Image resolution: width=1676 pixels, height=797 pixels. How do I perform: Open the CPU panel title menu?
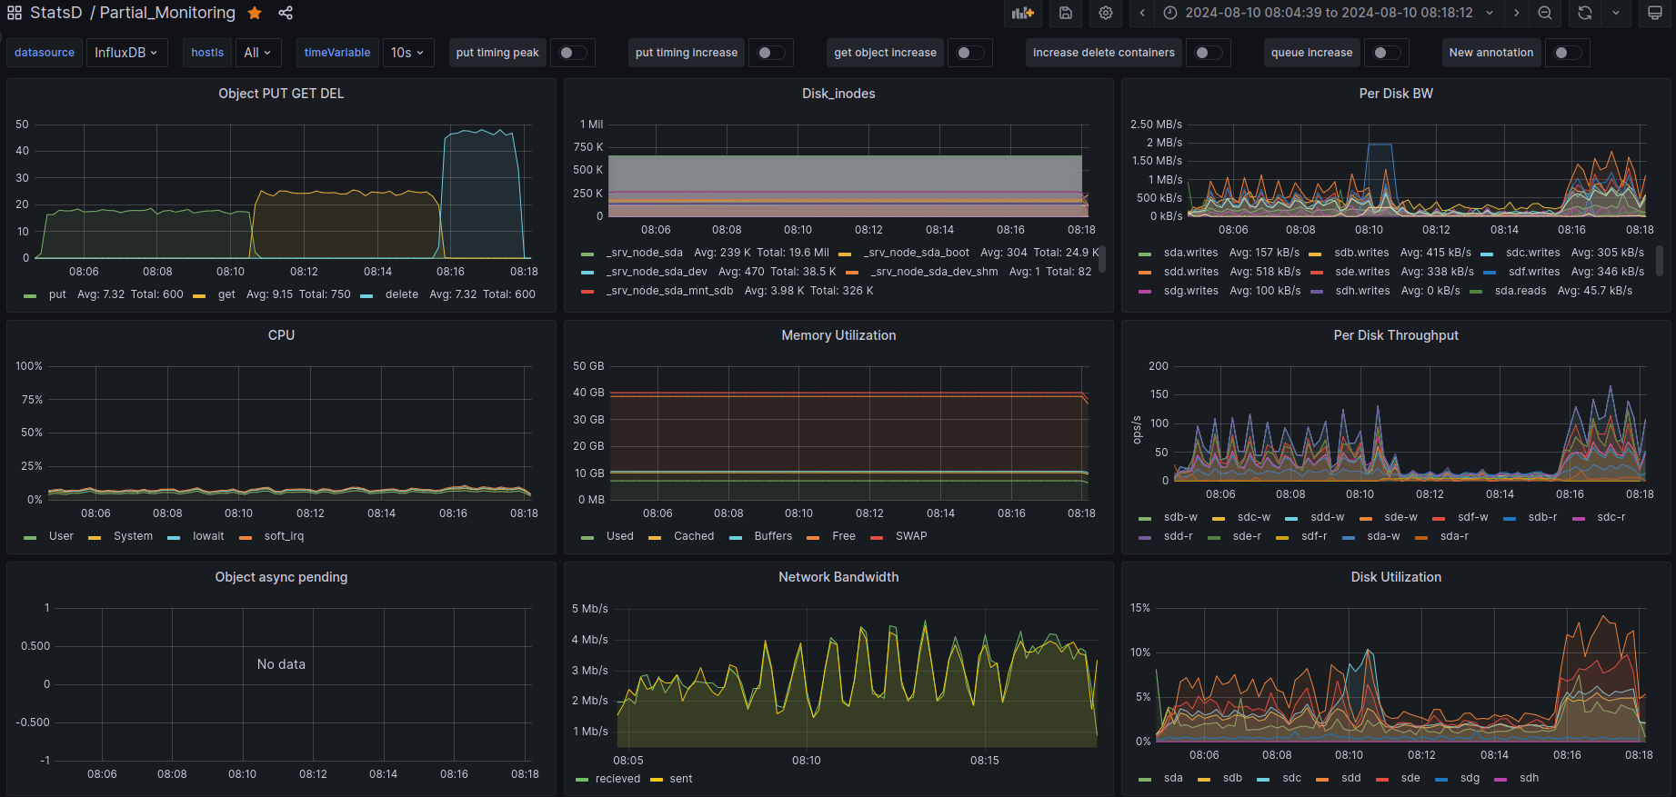[281, 335]
